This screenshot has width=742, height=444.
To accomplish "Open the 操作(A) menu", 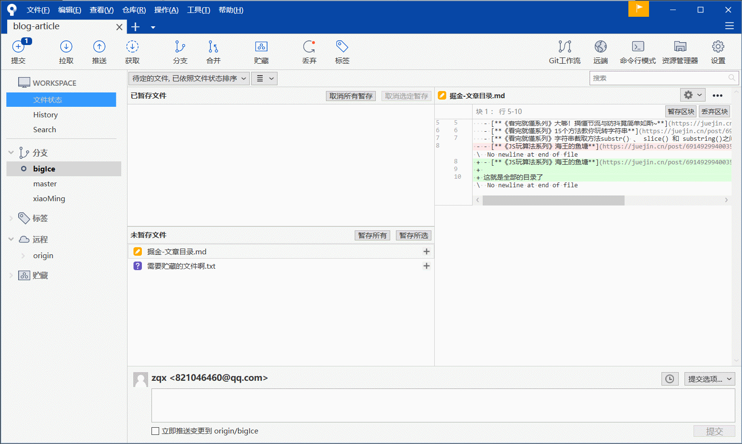I will click(166, 10).
